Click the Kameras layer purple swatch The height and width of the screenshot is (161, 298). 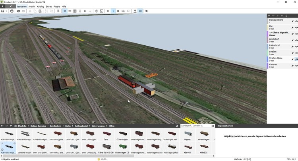(267, 66)
